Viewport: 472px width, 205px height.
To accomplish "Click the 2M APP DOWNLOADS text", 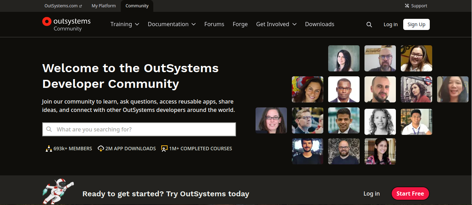I will (131, 149).
